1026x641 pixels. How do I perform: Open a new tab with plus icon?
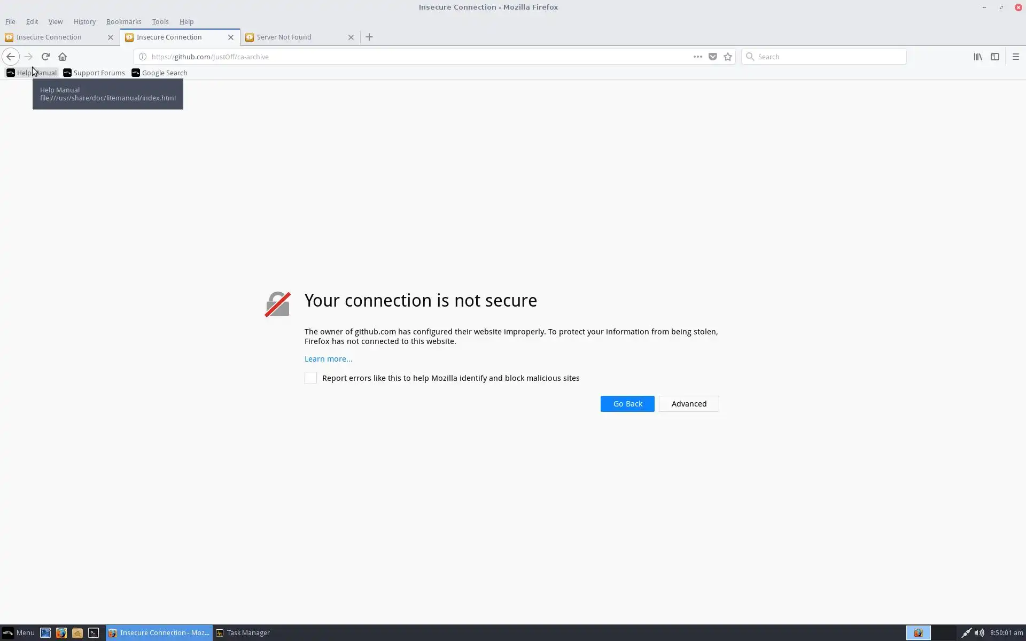click(369, 37)
